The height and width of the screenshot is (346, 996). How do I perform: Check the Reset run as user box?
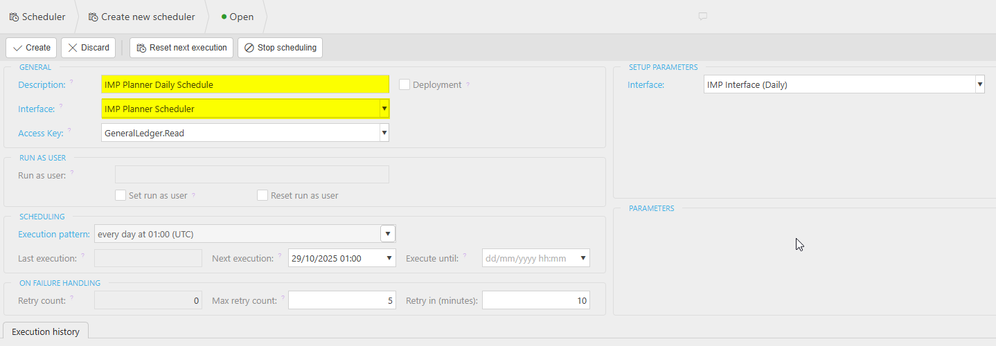263,195
